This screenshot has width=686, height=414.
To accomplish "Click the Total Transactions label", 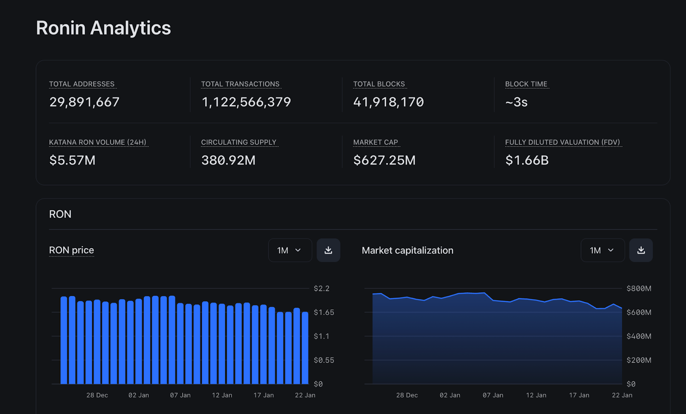I will click(241, 84).
